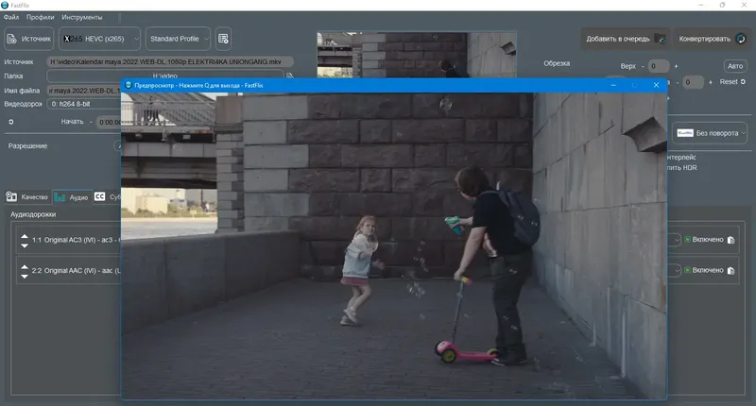
Task: Toggle Включено checkbox for the AAC track
Action: click(688, 270)
